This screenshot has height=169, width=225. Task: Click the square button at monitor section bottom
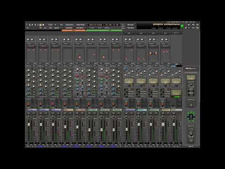[191, 141]
